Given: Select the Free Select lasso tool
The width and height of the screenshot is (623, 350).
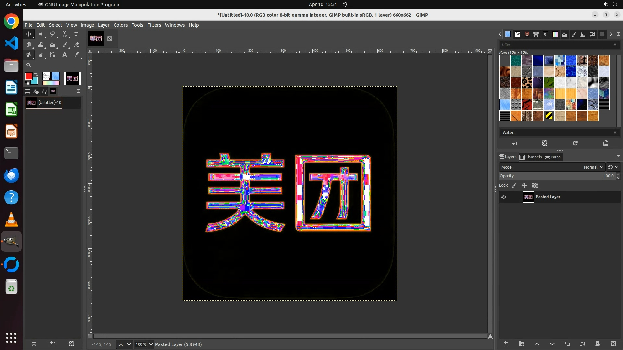Looking at the screenshot, I should [52, 34].
